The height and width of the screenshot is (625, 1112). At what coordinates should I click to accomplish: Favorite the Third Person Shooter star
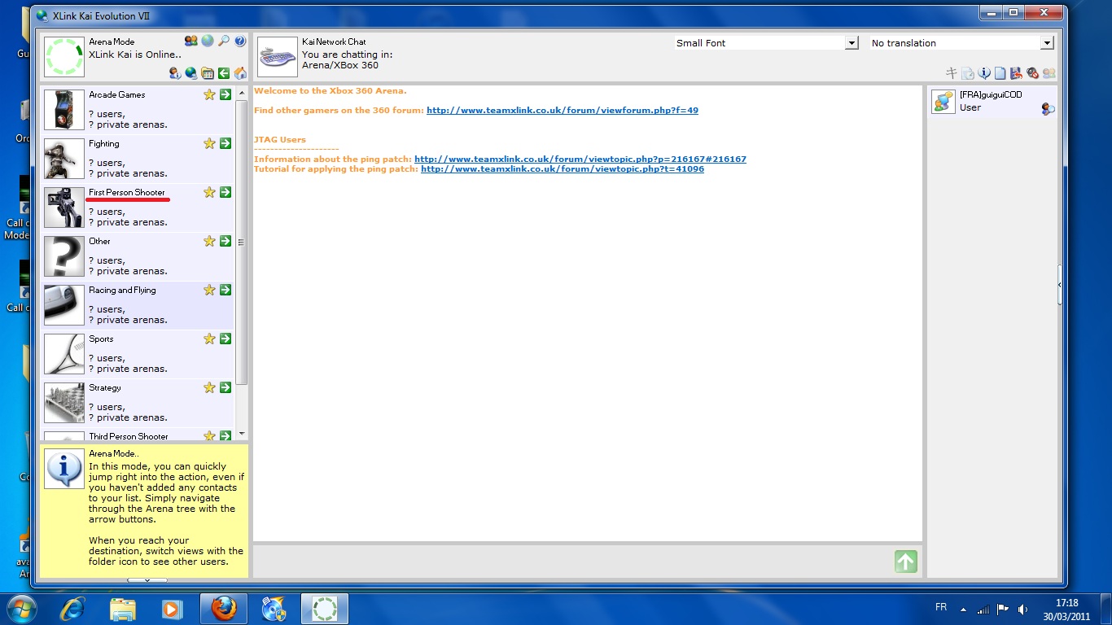(209, 435)
